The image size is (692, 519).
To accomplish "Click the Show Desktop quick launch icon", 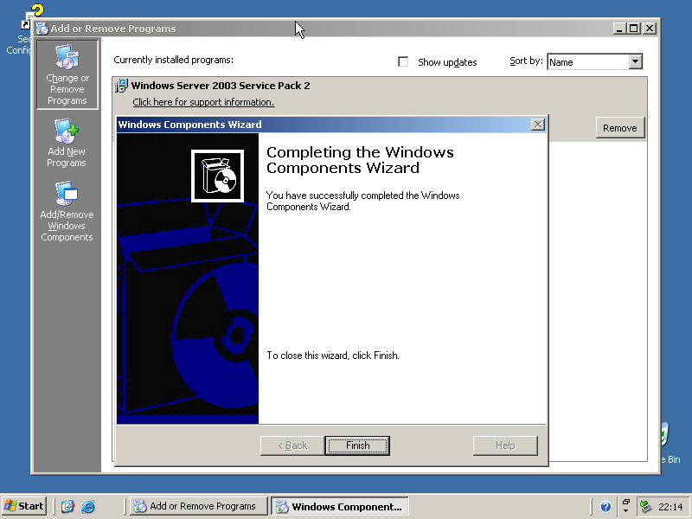I will coord(67,507).
